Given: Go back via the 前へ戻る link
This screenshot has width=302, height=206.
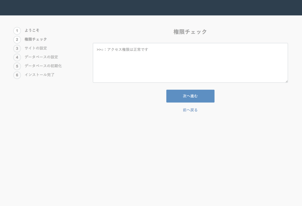Looking at the screenshot, I should coord(190,110).
